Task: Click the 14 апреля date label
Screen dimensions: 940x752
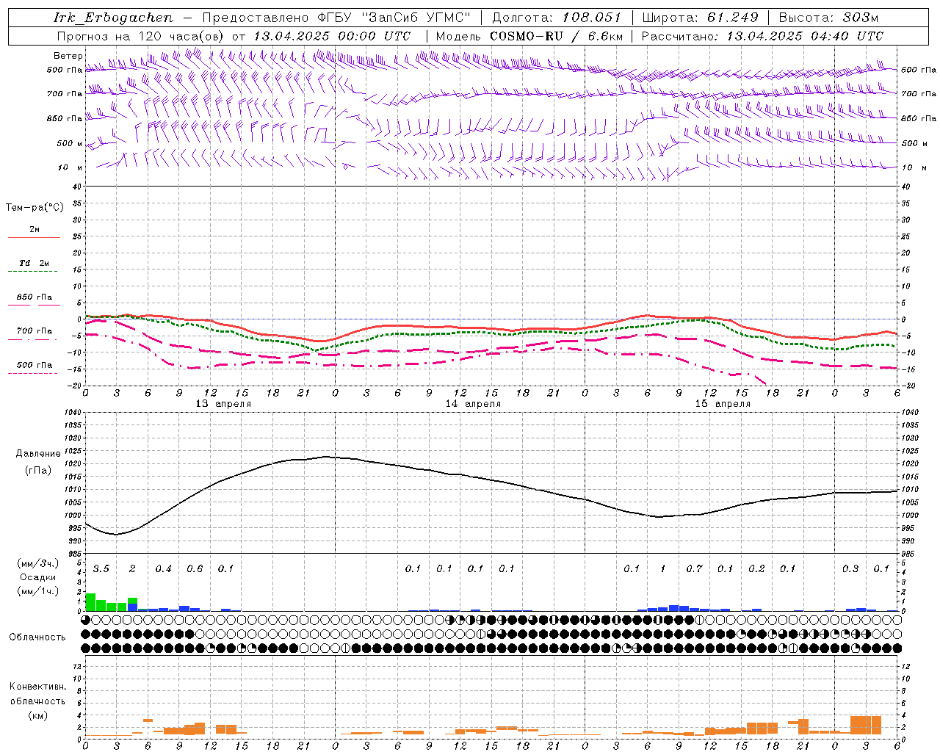Action: [x=473, y=404]
